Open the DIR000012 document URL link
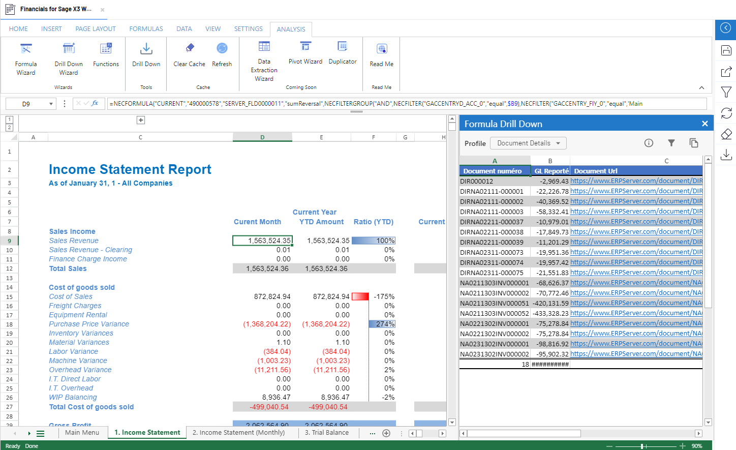 click(x=636, y=181)
